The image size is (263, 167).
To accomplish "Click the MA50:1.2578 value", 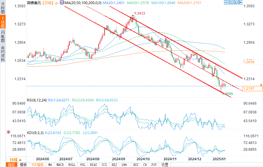I will pos(138,3).
